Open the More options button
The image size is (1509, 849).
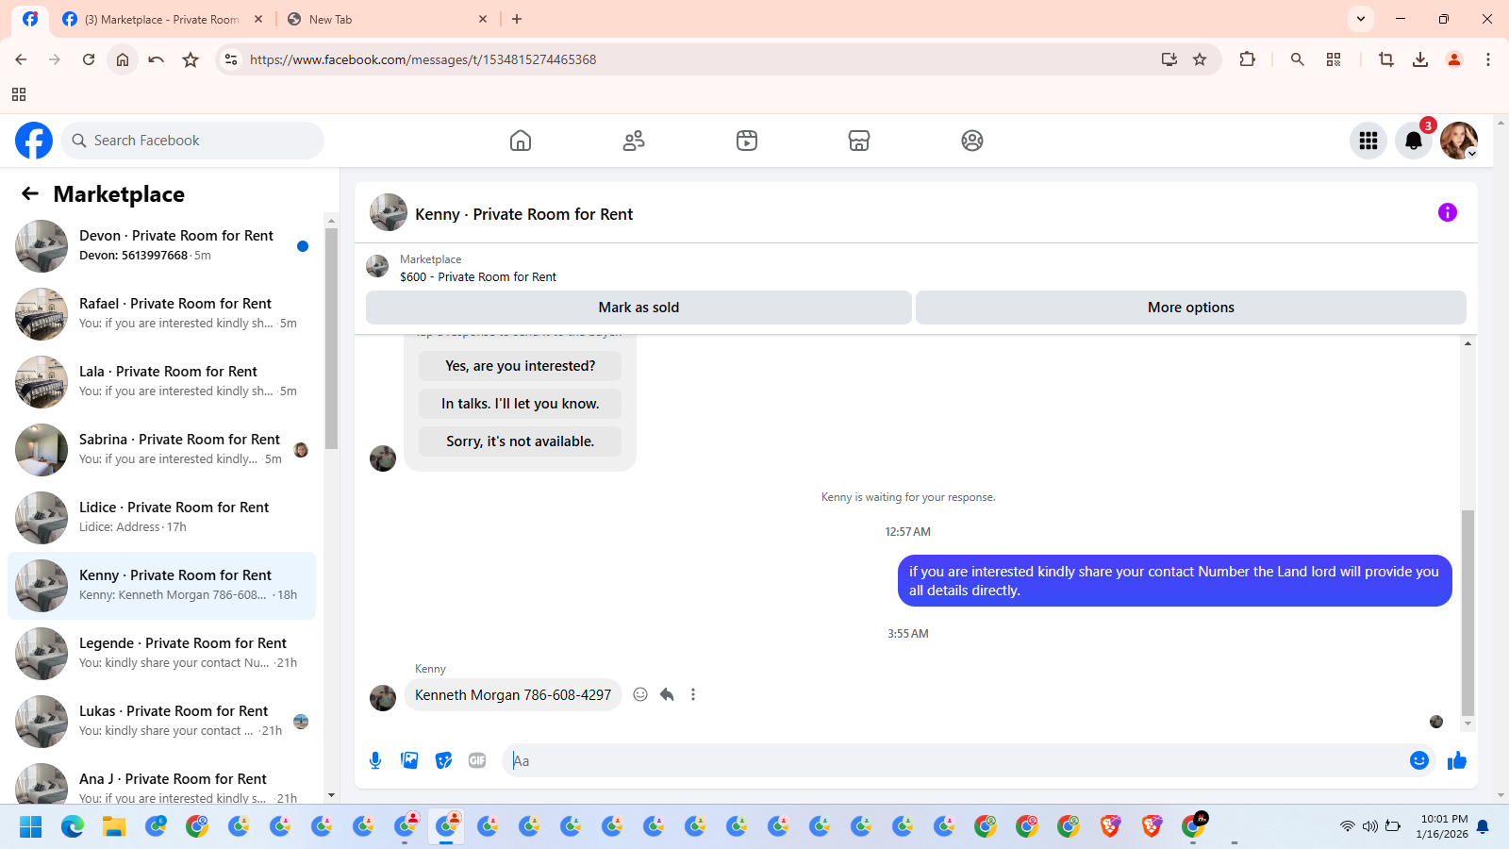1191,308
